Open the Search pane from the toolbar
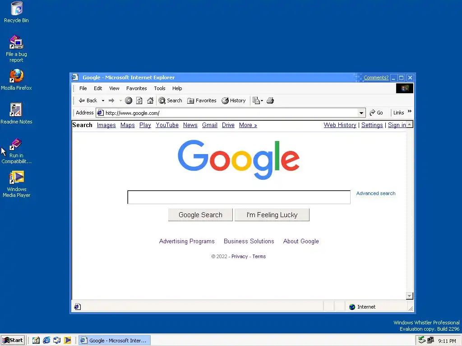Image resolution: width=462 pixels, height=346 pixels. tap(170, 100)
